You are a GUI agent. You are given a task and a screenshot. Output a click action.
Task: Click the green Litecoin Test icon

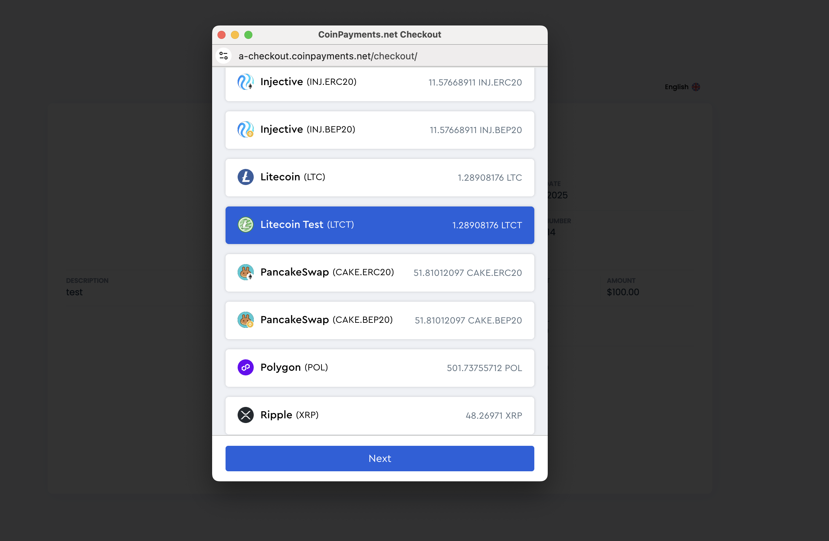click(245, 225)
